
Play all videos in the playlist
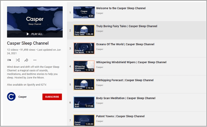[35, 34]
